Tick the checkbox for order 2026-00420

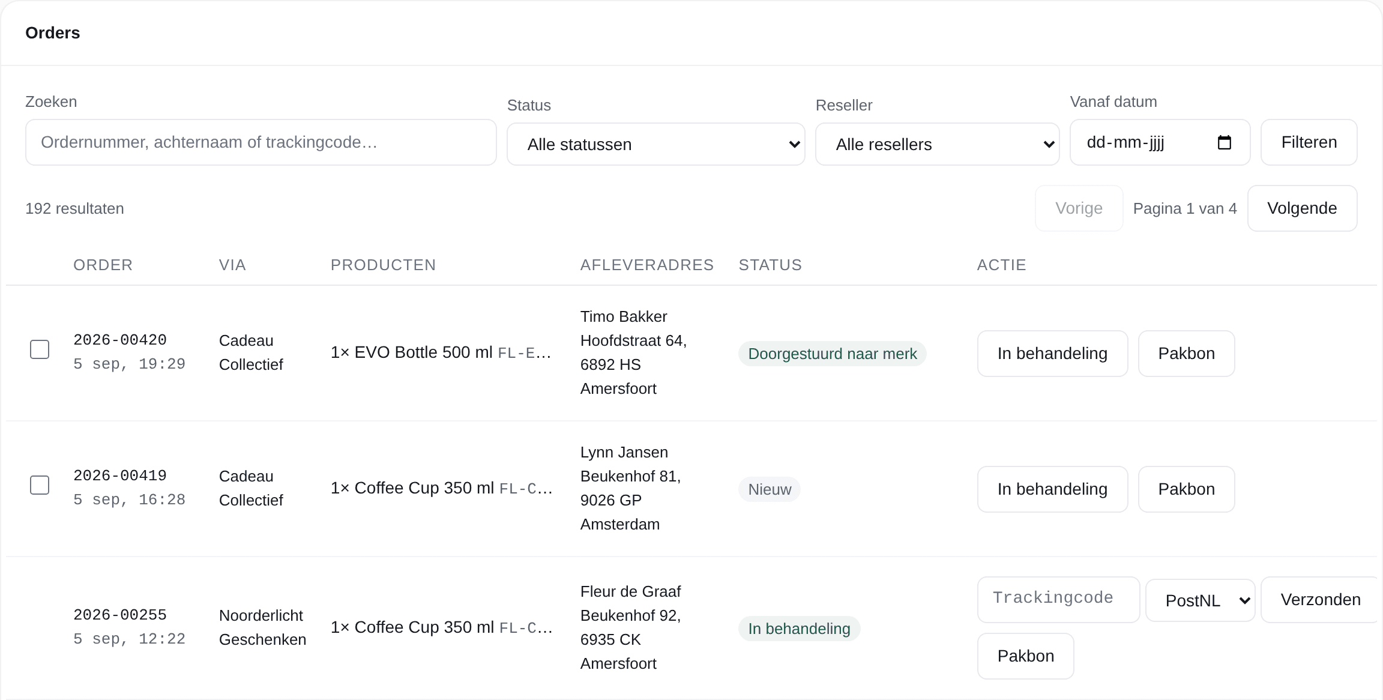40,349
